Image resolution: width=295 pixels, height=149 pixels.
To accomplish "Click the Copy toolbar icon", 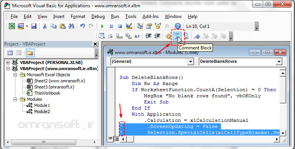I will (53, 26).
